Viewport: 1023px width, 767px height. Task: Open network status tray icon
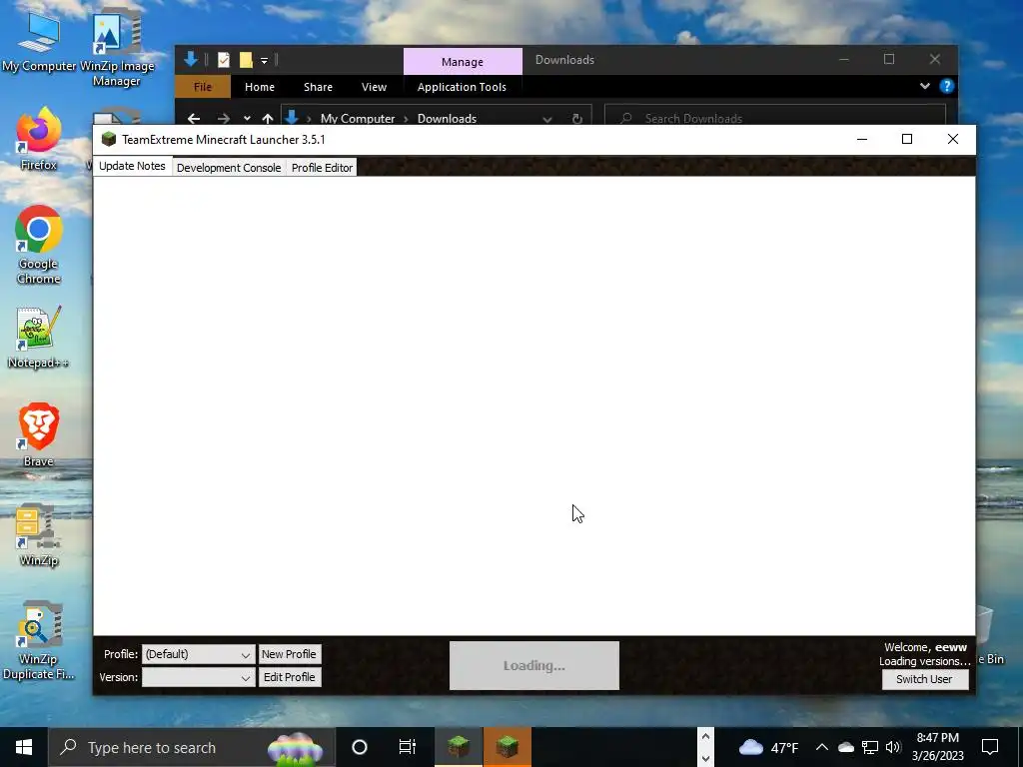(870, 747)
